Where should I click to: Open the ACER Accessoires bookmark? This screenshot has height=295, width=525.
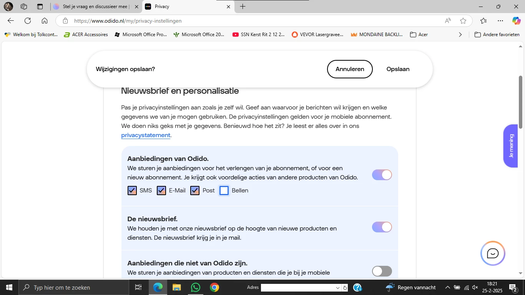(x=85, y=35)
